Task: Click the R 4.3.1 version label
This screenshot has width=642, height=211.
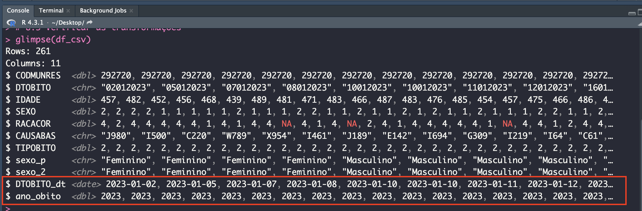Action: [32, 23]
